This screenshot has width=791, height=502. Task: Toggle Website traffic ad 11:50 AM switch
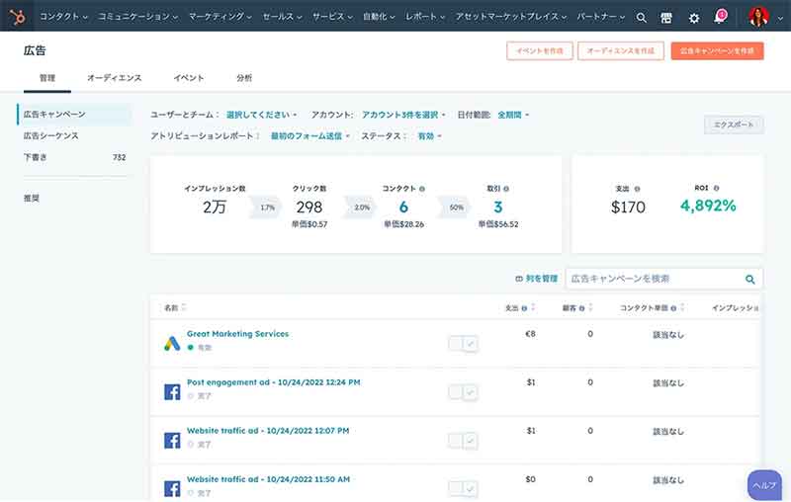pyautogui.click(x=463, y=488)
